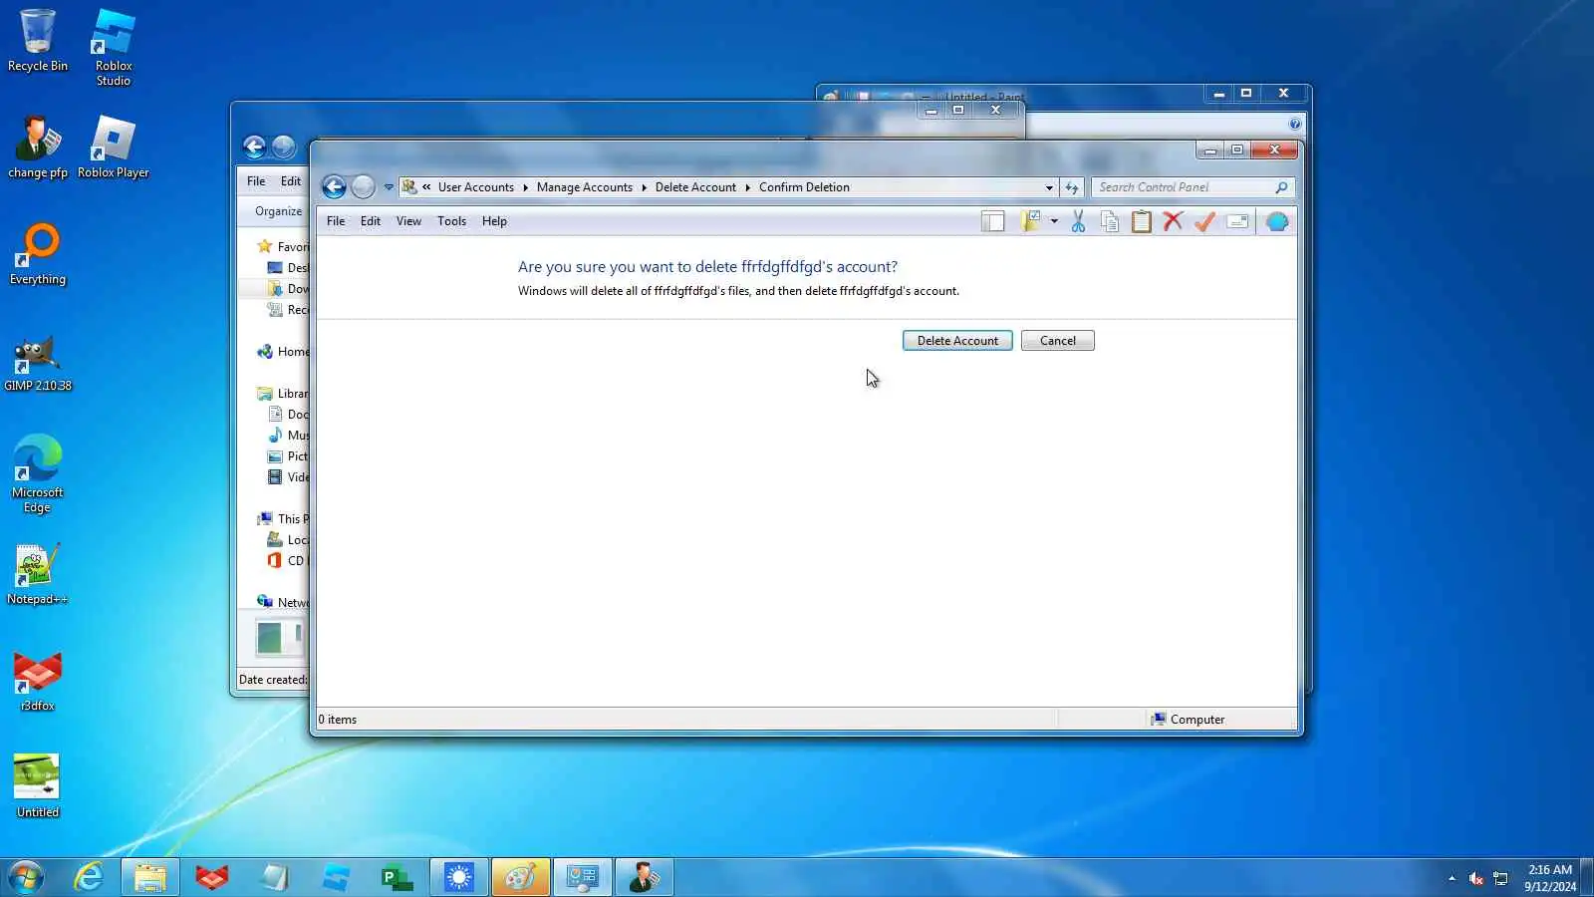
Task: Click the blue shell toolbar icon
Action: pos(1277,221)
